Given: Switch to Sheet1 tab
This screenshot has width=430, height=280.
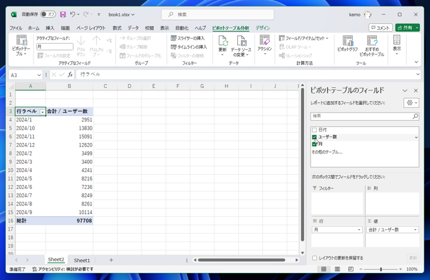Looking at the screenshot, I should pos(82,260).
